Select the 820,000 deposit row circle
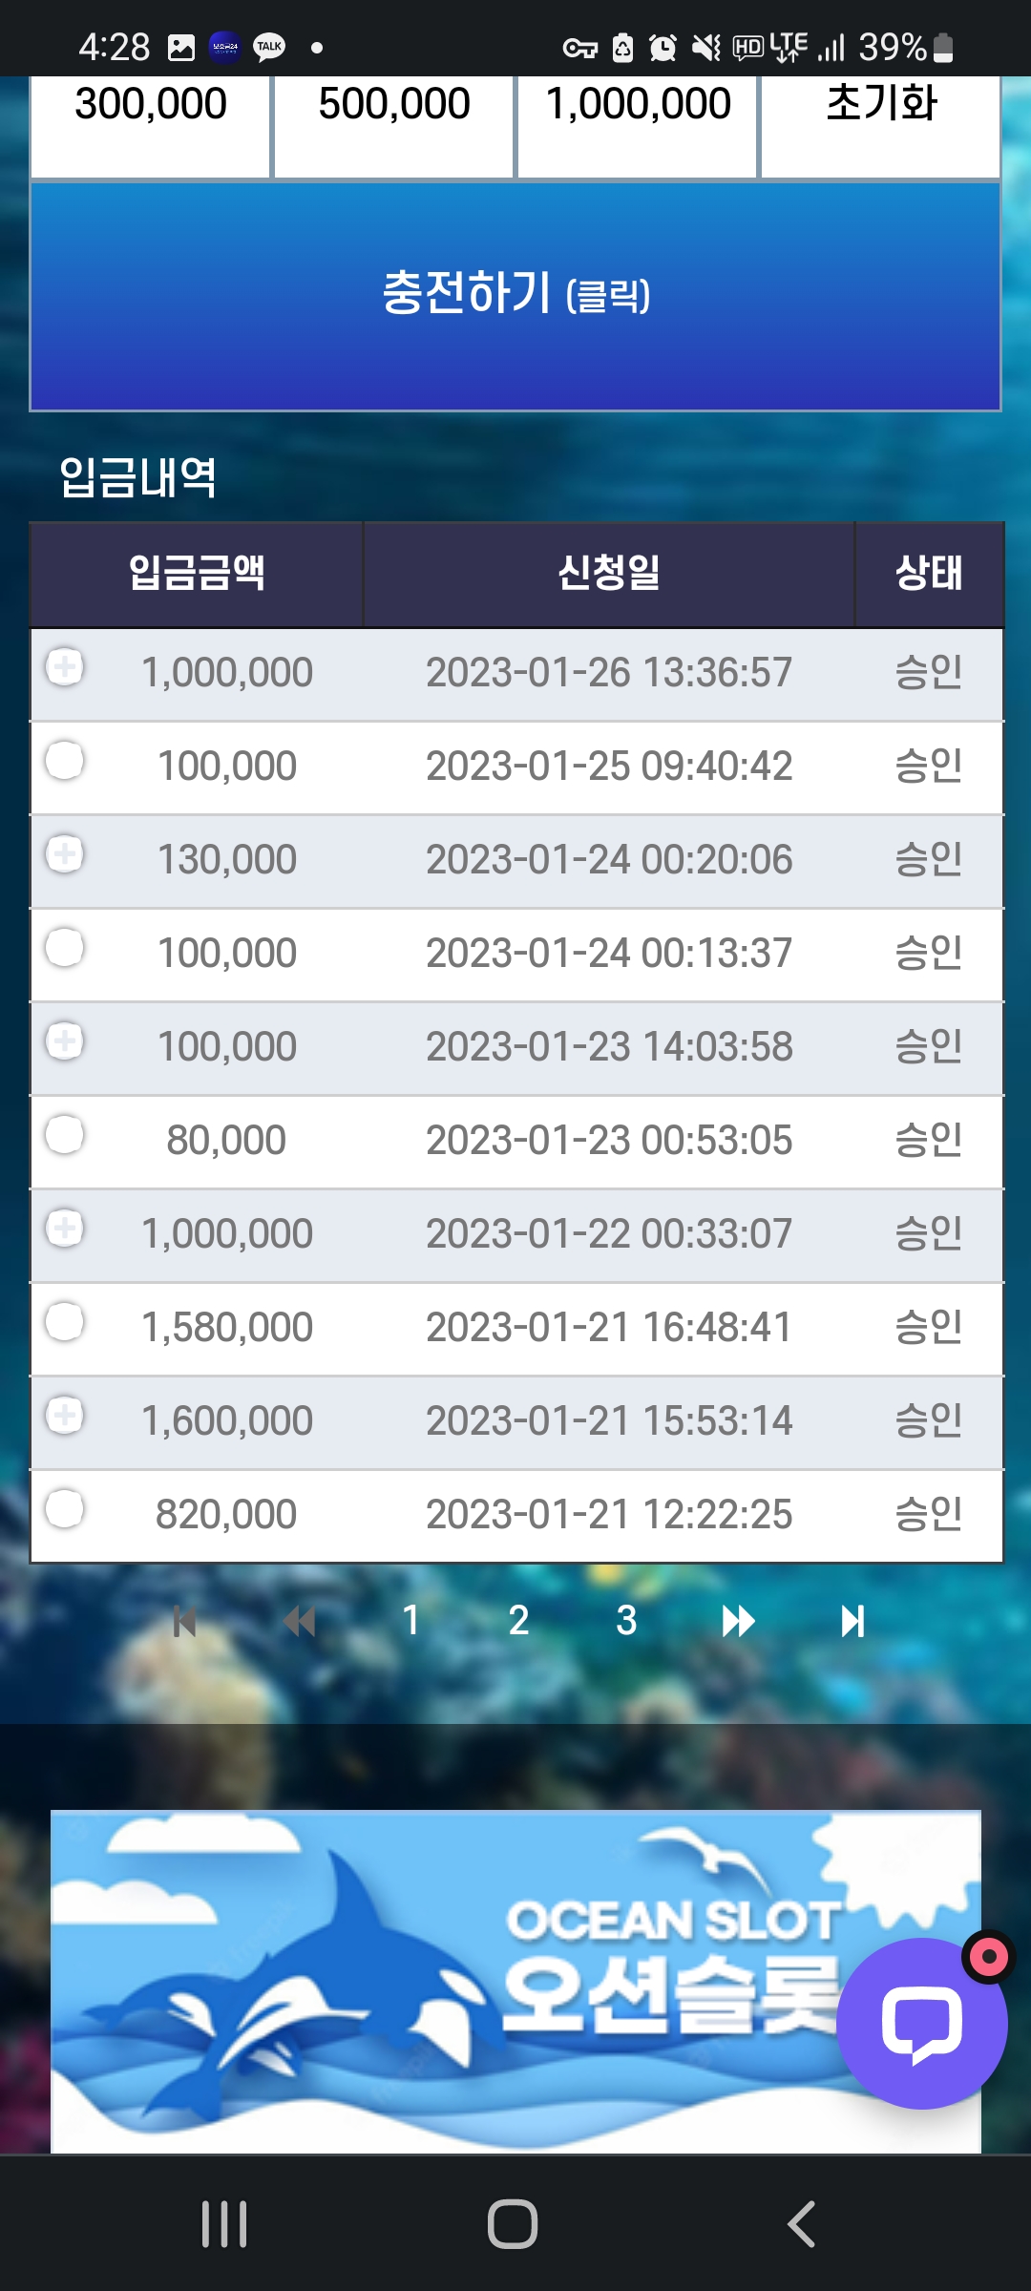Viewport: 1031px width, 2291px height. [x=65, y=1509]
